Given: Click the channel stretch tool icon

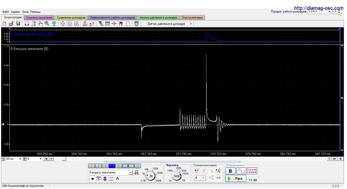Looking at the screenshot, I should (54, 24).
